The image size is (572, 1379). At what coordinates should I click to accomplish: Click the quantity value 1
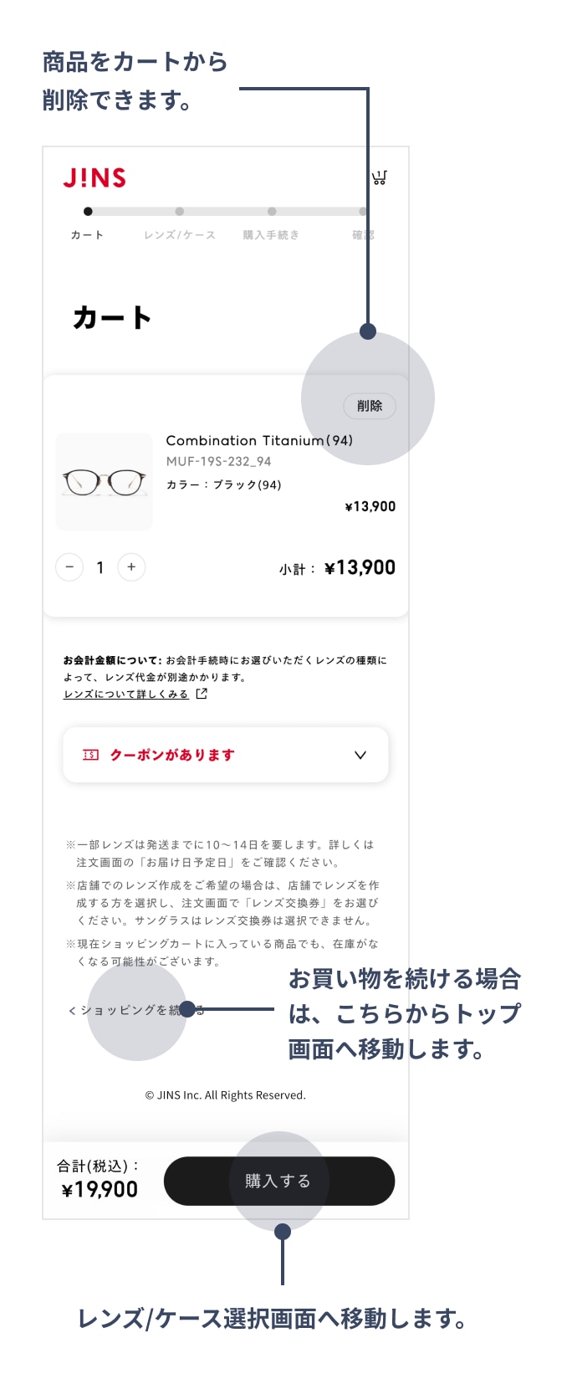100,567
